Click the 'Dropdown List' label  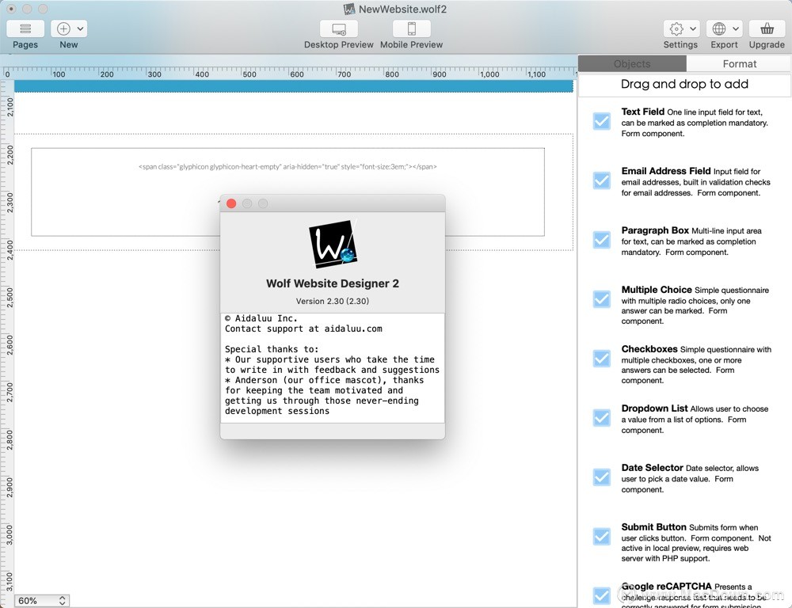(x=654, y=408)
